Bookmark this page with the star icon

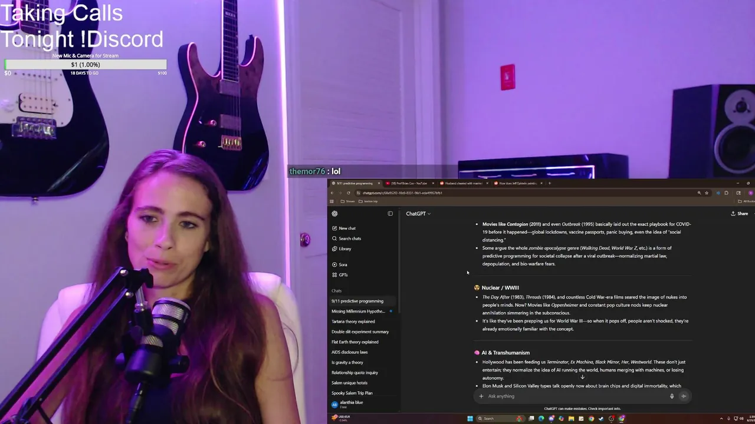pos(707,193)
